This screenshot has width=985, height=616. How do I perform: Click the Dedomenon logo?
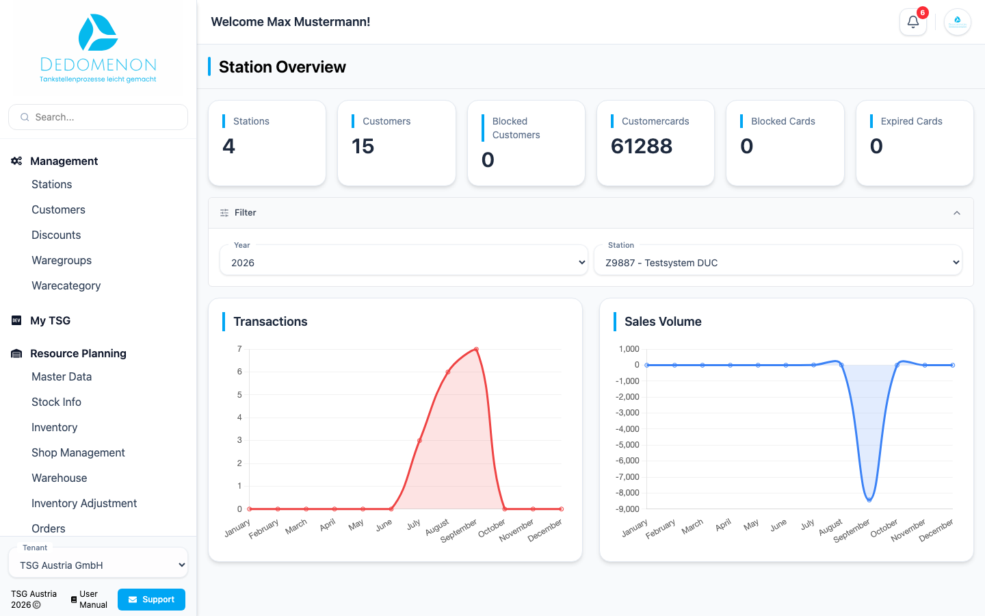pos(98,49)
